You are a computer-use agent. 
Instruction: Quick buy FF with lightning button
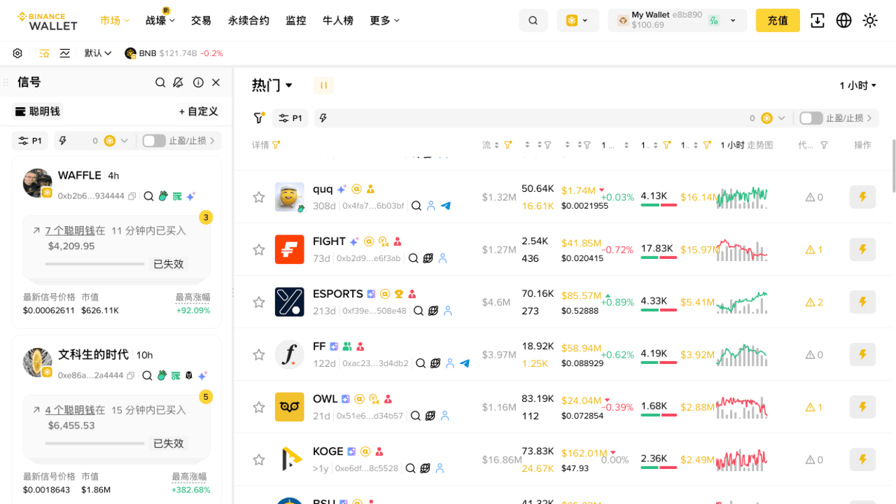[x=862, y=354]
